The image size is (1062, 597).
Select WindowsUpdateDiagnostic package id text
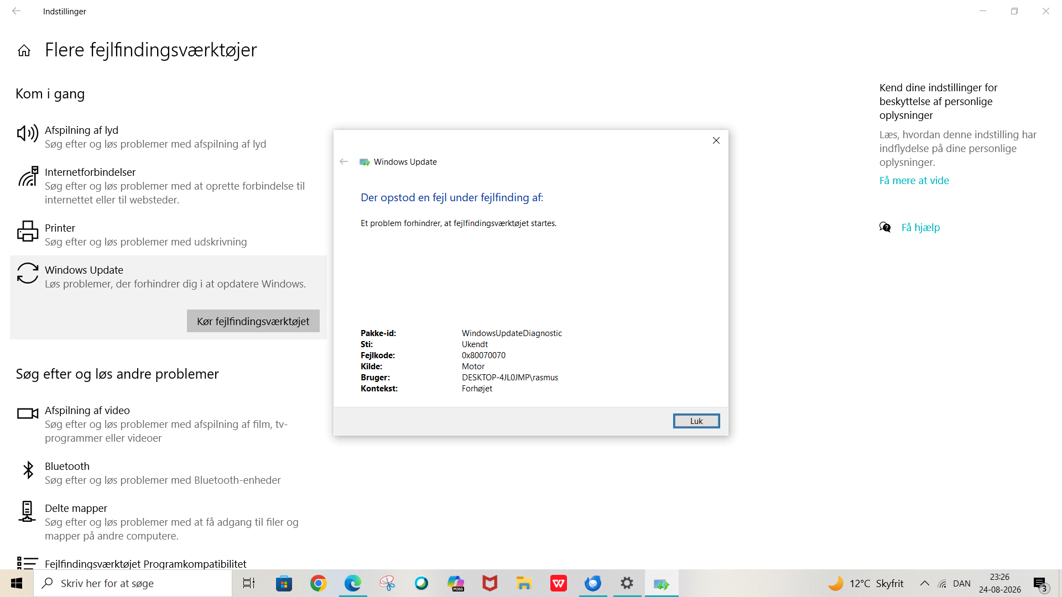(512, 333)
